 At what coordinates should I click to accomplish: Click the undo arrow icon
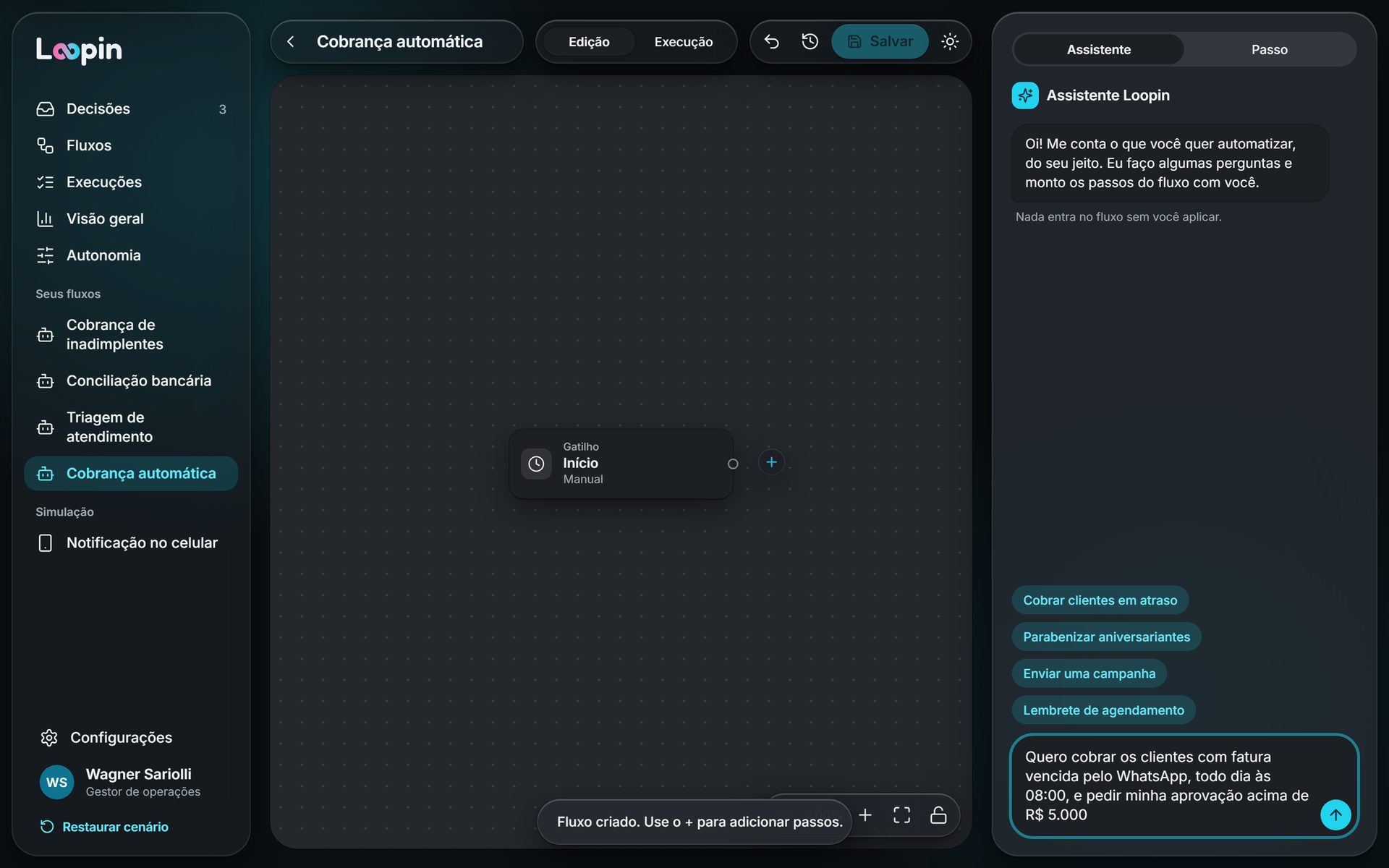click(771, 42)
